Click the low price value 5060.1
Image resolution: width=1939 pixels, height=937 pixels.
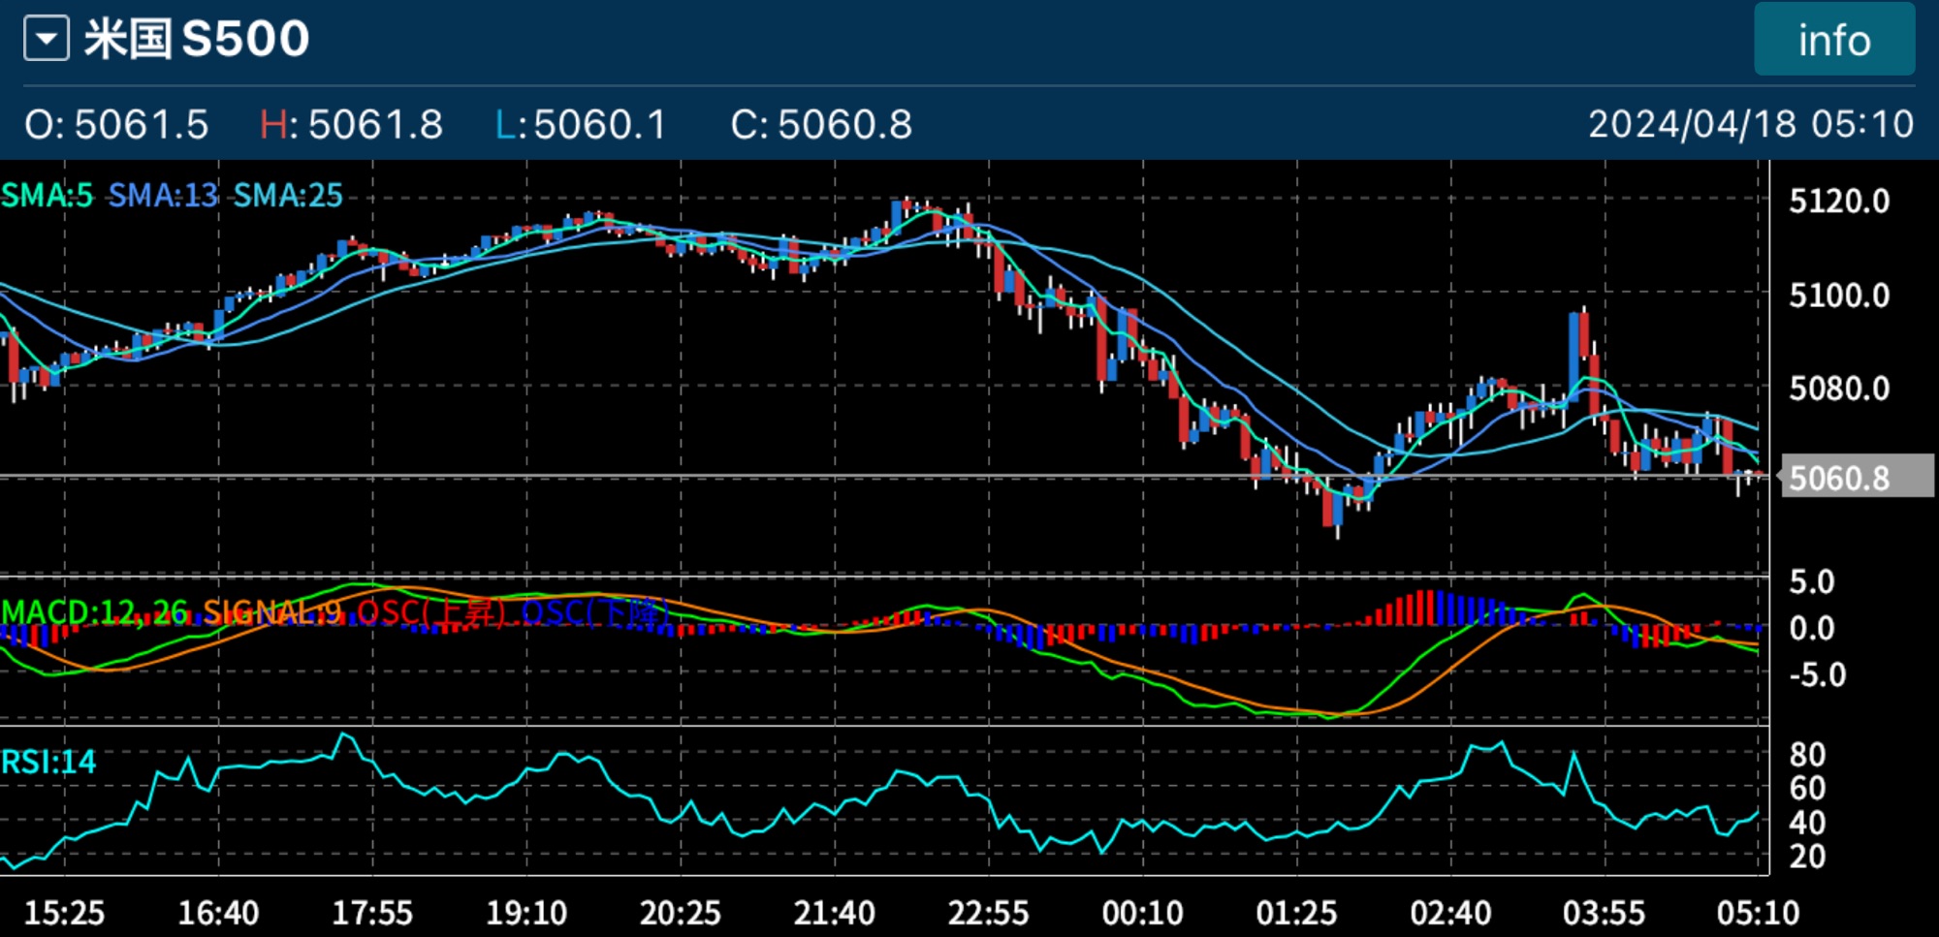point(600,125)
